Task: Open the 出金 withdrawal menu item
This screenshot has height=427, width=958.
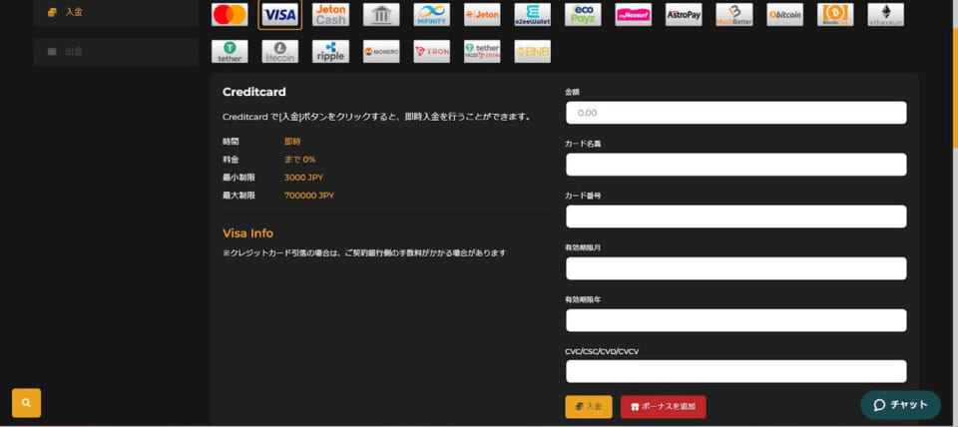Action: point(116,51)
